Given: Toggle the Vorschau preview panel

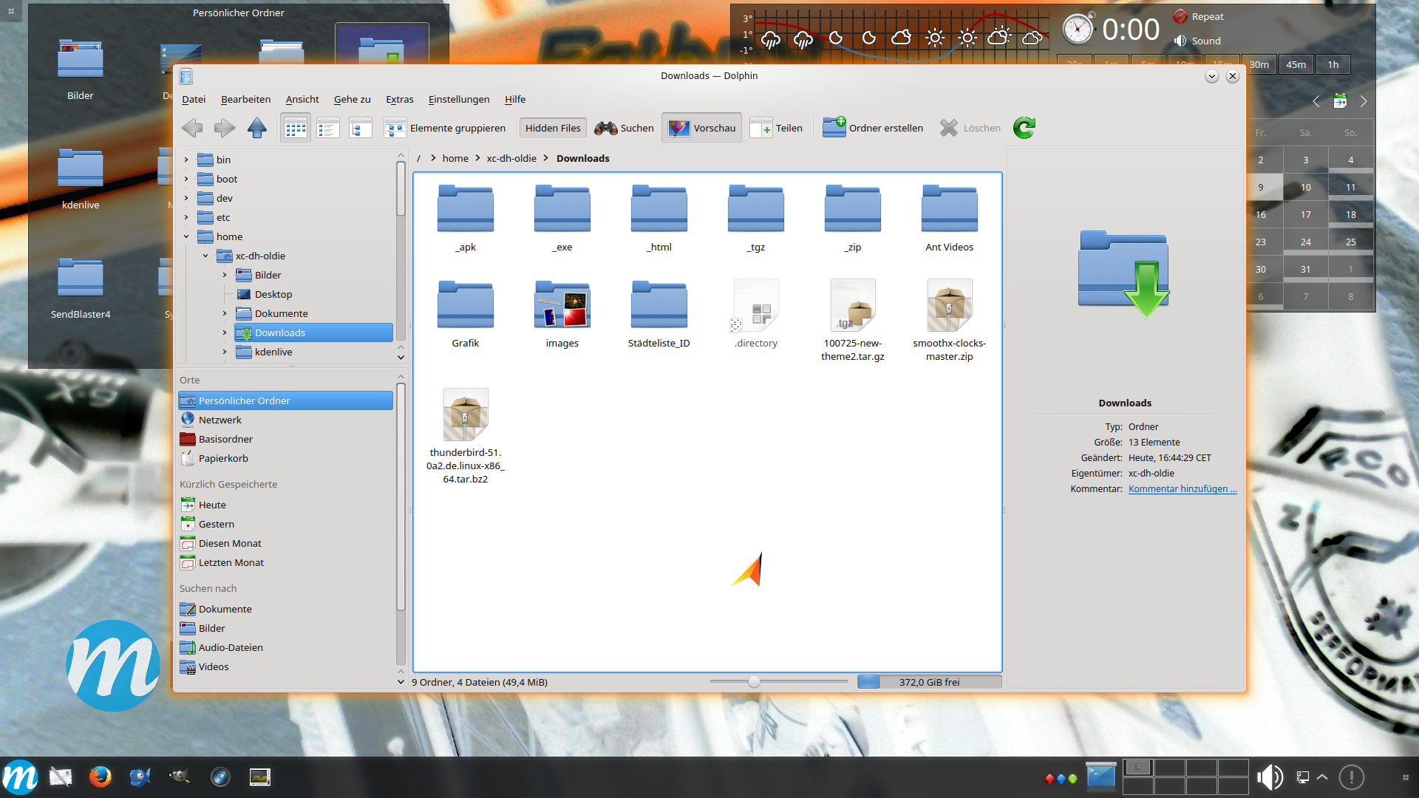Looking at the screenshot, I should 702,128.
